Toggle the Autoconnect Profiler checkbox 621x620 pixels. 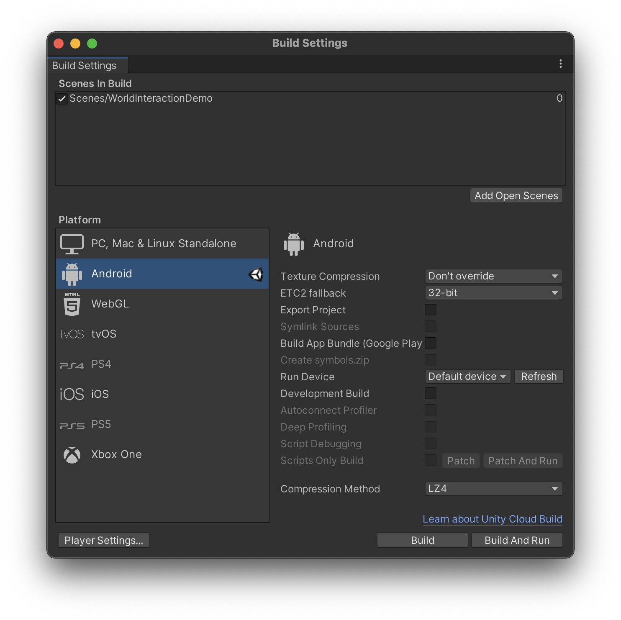pyautogui.click(x=431, y=410)
